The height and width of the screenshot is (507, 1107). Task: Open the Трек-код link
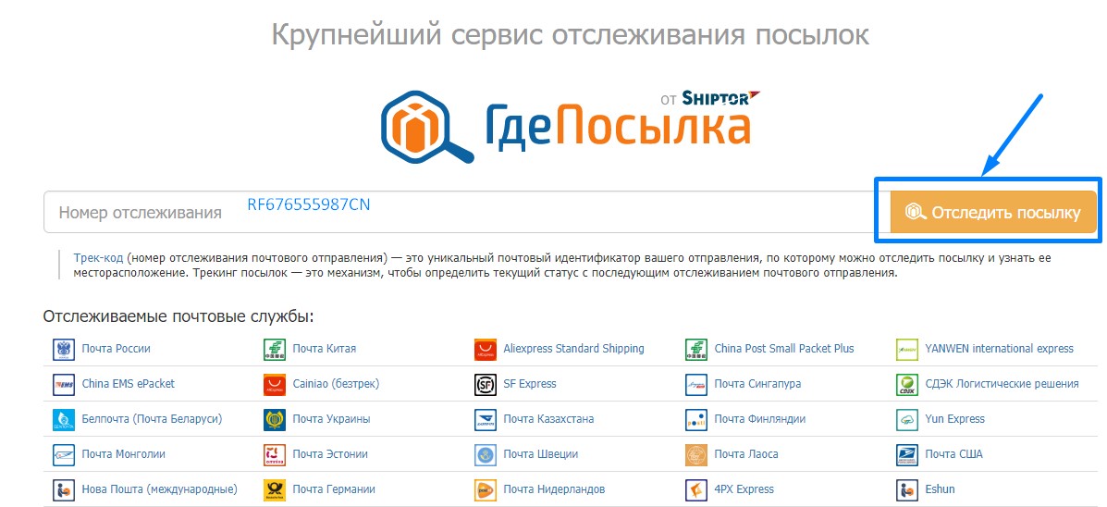pos(99,258)
